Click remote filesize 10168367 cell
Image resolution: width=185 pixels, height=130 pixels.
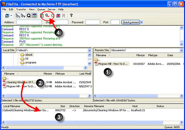[139, 64]
